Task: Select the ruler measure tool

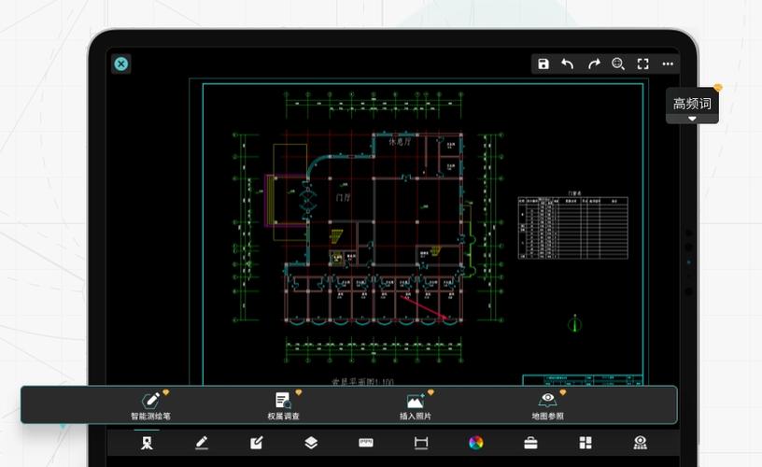Action: (366, 443)
